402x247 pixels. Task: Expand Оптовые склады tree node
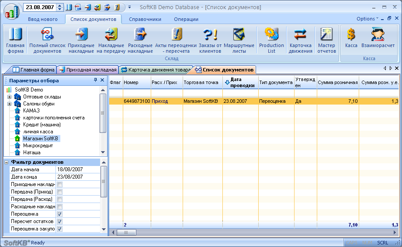point(9,97)
